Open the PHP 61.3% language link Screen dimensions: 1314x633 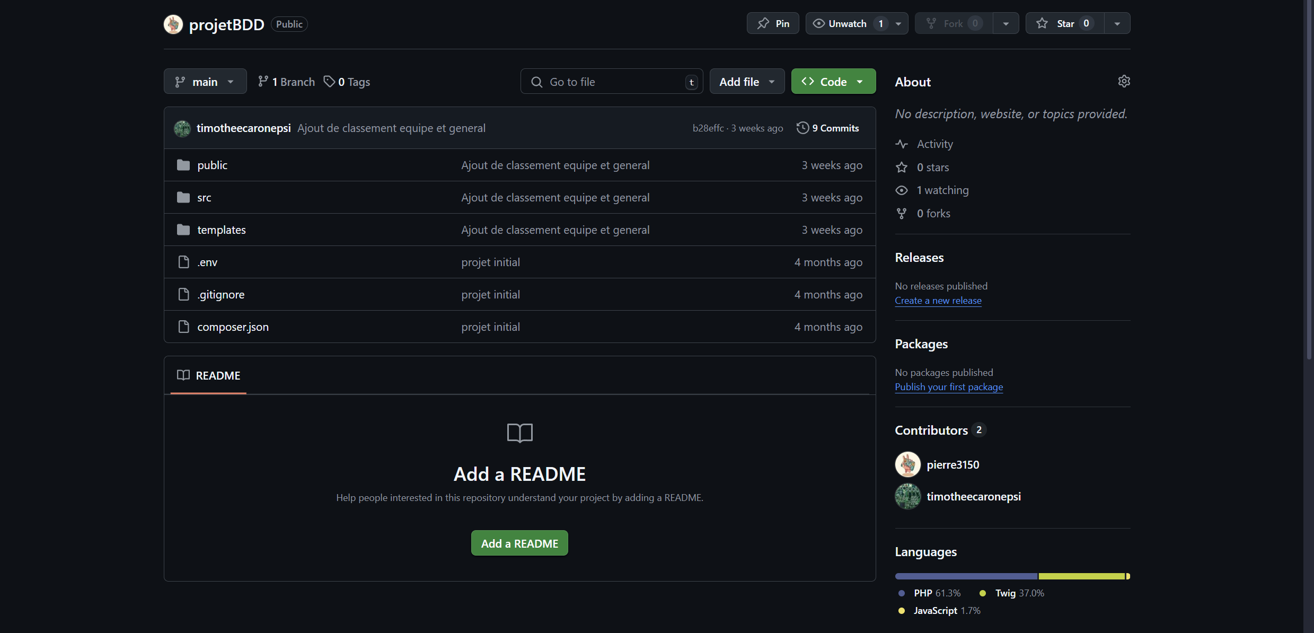coord(930,593)
